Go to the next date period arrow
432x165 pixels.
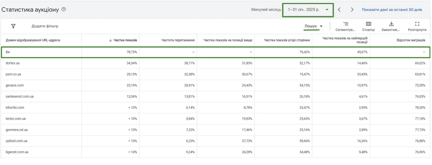pyautogui.click(x=352, y=10)
